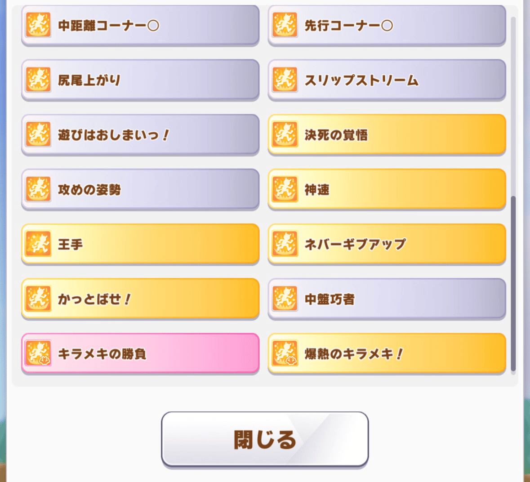Open the 決死の覚悟 skill entry

point(387,134)
